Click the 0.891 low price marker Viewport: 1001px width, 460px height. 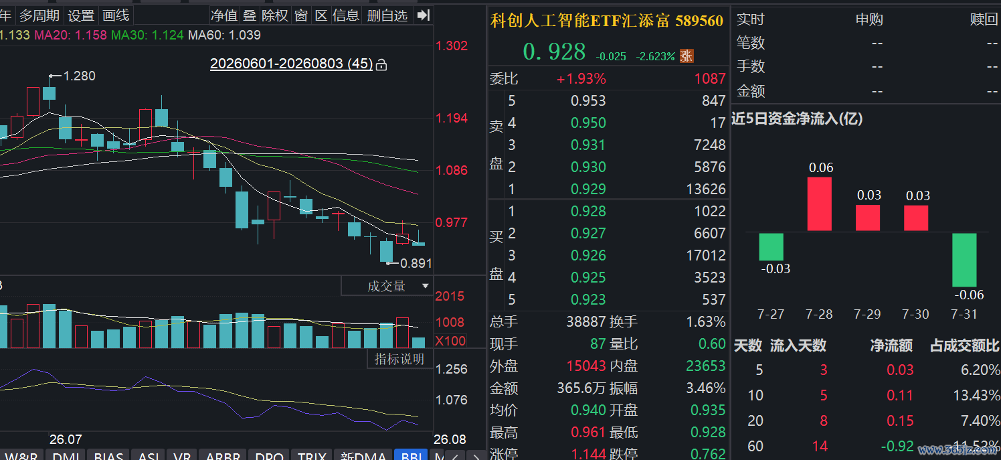point(416,264)
